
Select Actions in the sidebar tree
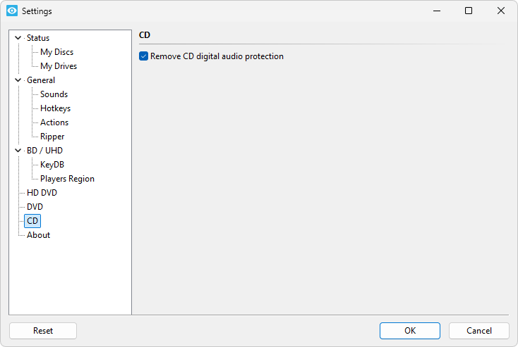(x=54, y=122)
